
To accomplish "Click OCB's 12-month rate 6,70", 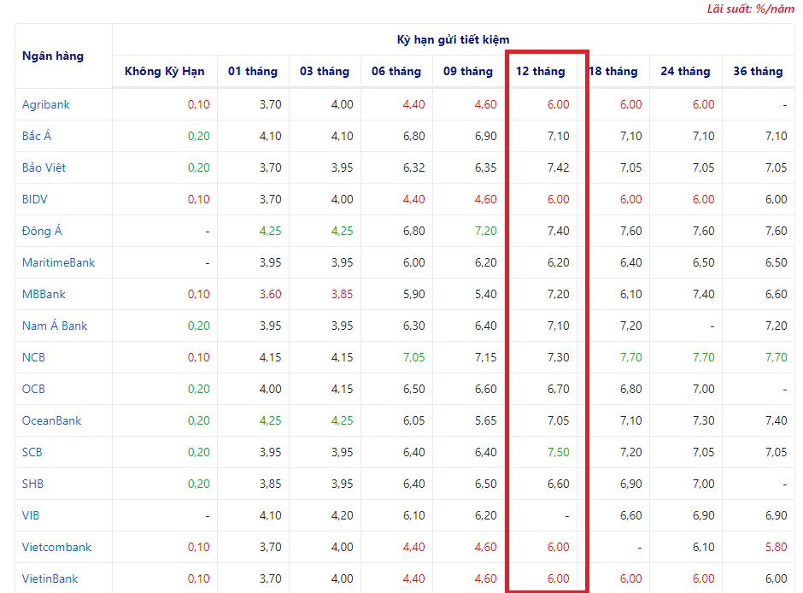I will [x=558, y=389].
